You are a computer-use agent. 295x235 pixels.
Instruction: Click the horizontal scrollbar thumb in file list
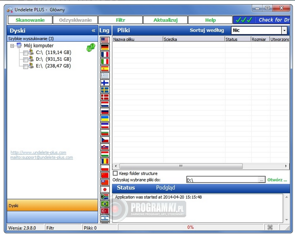click(x=181, y=166)
